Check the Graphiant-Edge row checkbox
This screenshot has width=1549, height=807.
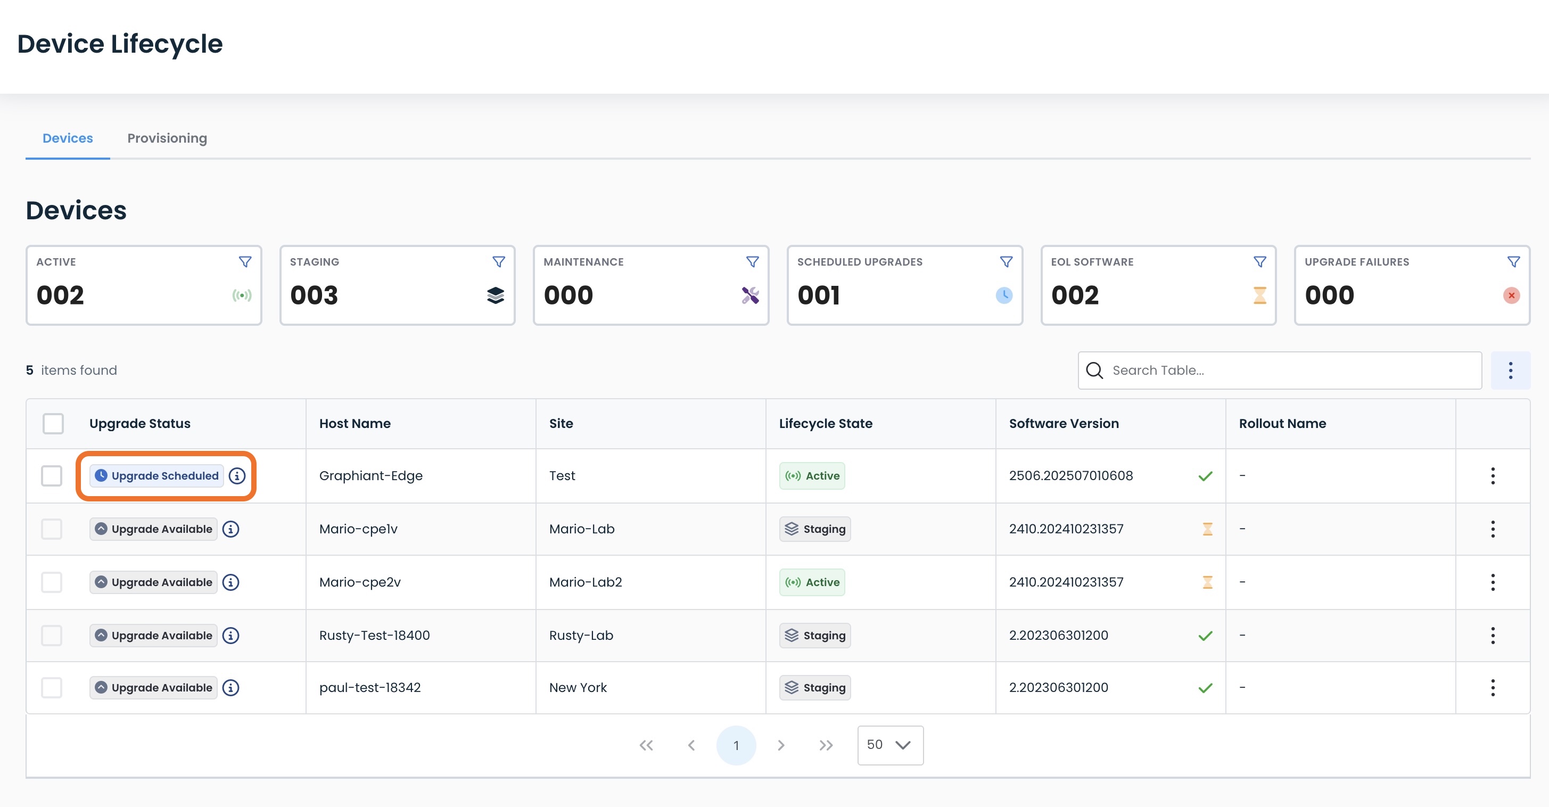click(x=52, y=476)
